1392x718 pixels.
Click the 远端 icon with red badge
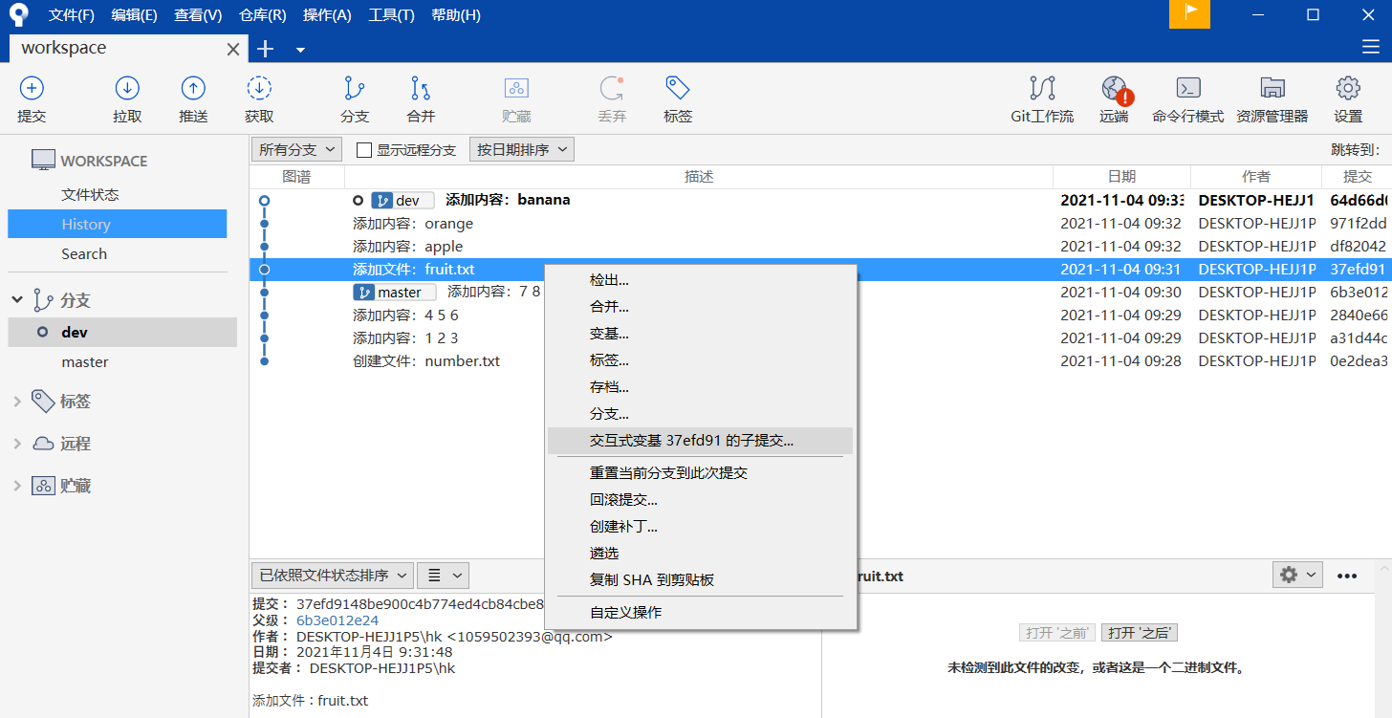pyautogui.click(x=1114, y=98)
